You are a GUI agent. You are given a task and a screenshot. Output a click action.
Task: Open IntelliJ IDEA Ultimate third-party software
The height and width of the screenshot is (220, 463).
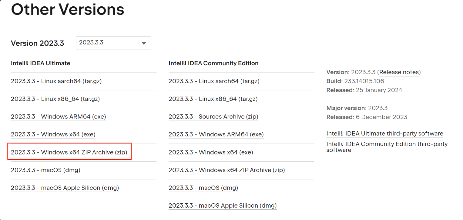point(385,134)
